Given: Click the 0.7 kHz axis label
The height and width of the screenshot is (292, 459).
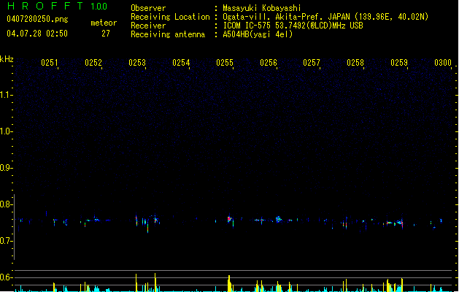Looking at the screenshot, I should (6, 241).
